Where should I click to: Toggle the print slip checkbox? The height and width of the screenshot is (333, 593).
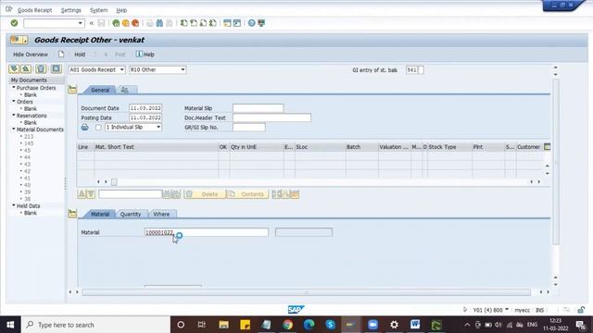98,128
